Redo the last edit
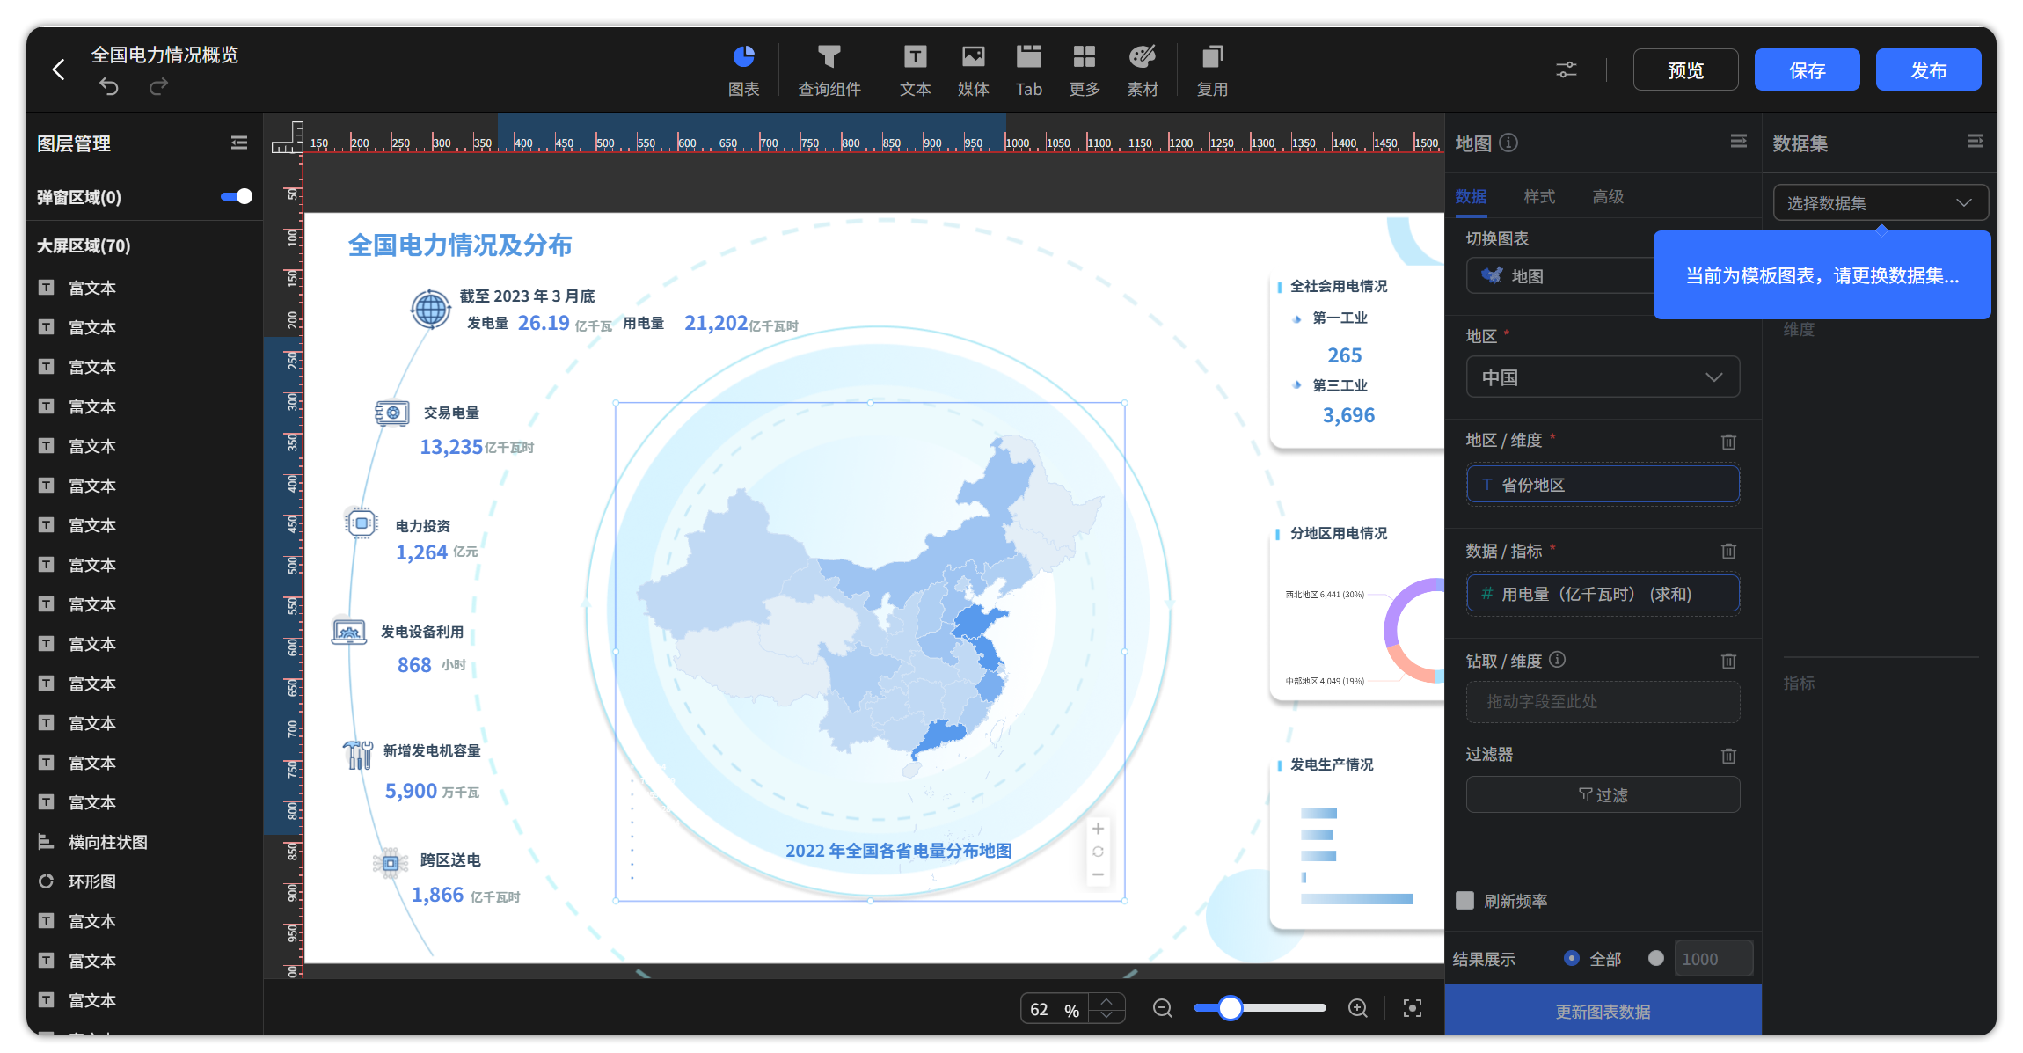The image size is (2023, 1053). click(158, 86)
